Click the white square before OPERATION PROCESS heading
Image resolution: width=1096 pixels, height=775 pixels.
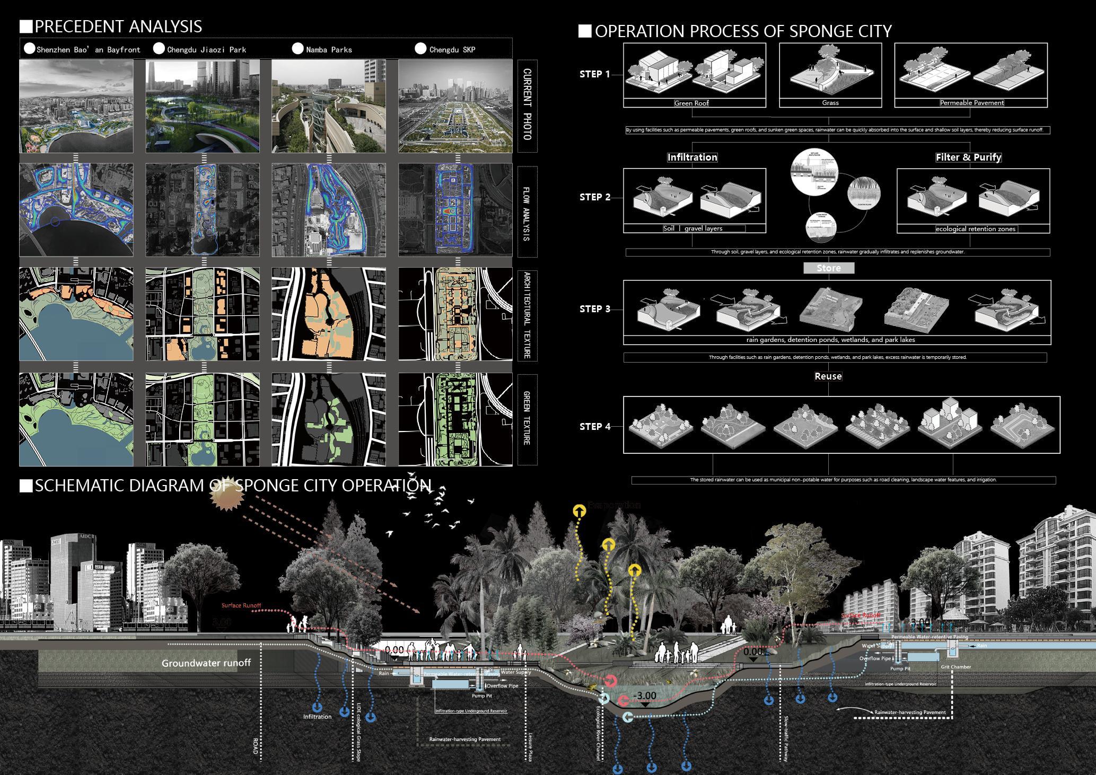[x=584, y=31]
